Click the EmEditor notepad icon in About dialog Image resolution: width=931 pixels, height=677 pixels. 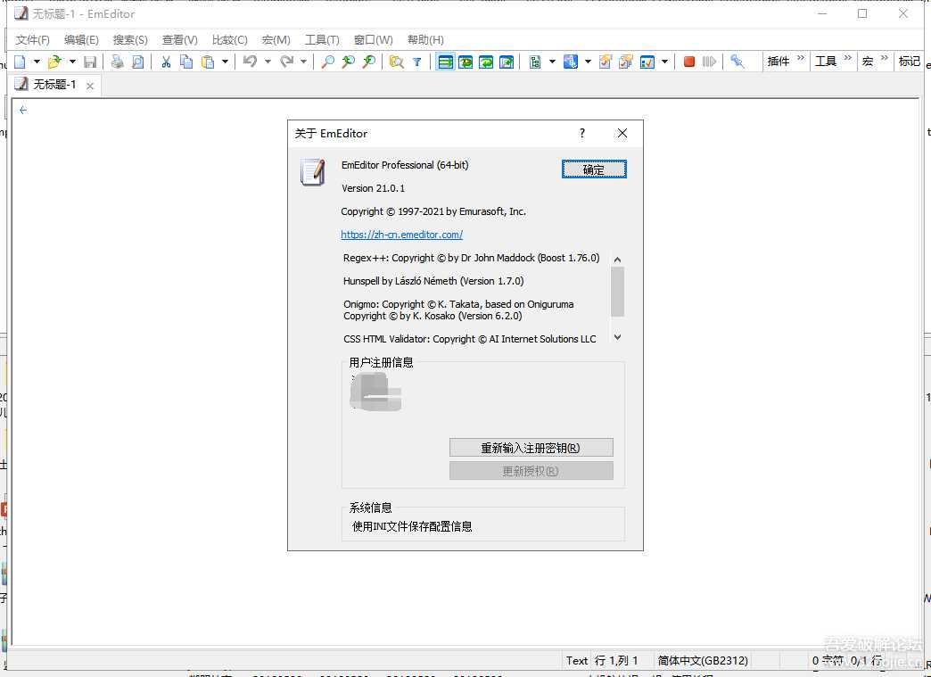pos(313,172)
